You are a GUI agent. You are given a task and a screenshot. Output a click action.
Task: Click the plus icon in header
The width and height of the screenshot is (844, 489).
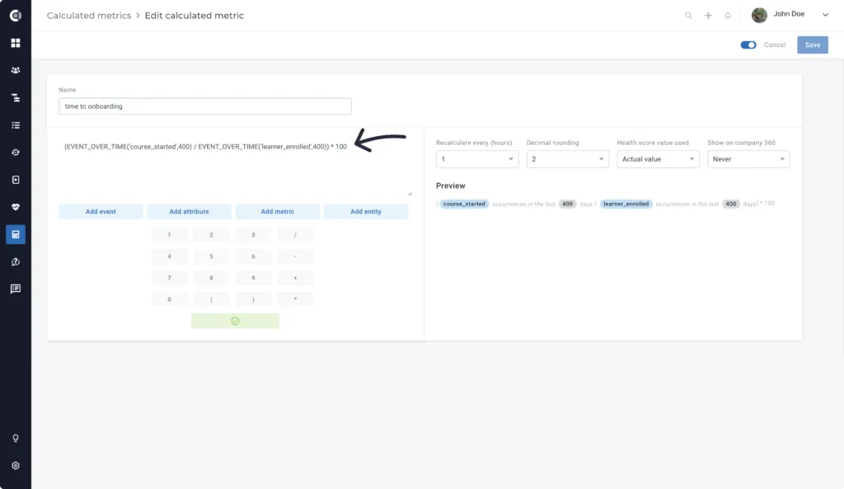tap(708, 16)
